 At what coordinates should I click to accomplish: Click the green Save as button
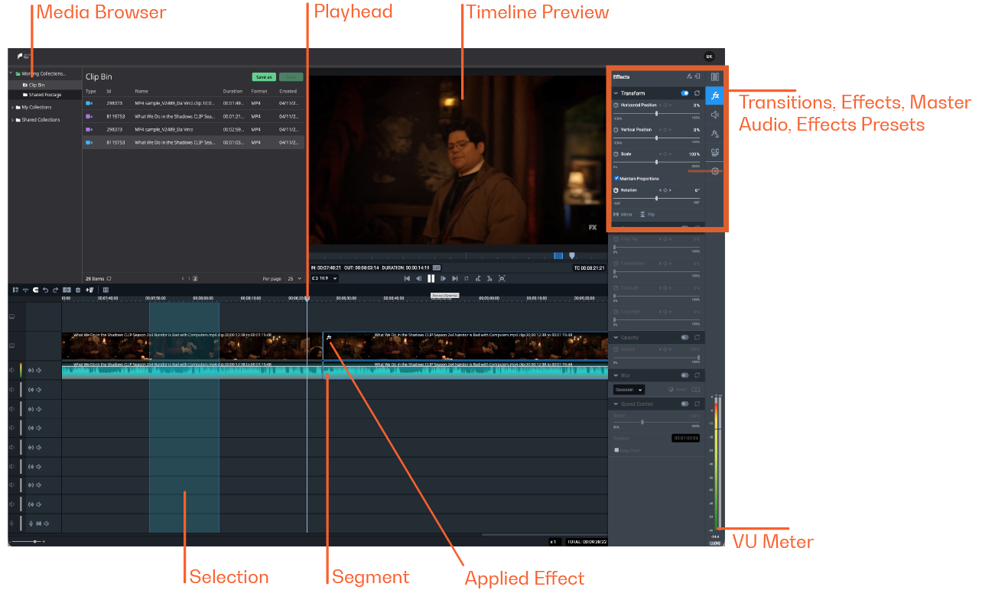pos(264,77)
